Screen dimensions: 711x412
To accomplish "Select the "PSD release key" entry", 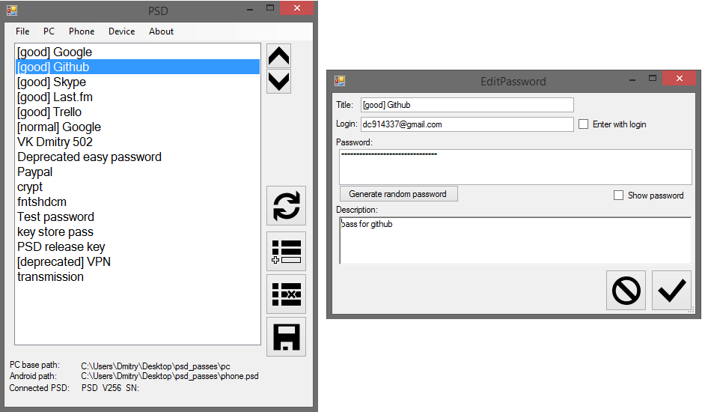I will [138, 247].
